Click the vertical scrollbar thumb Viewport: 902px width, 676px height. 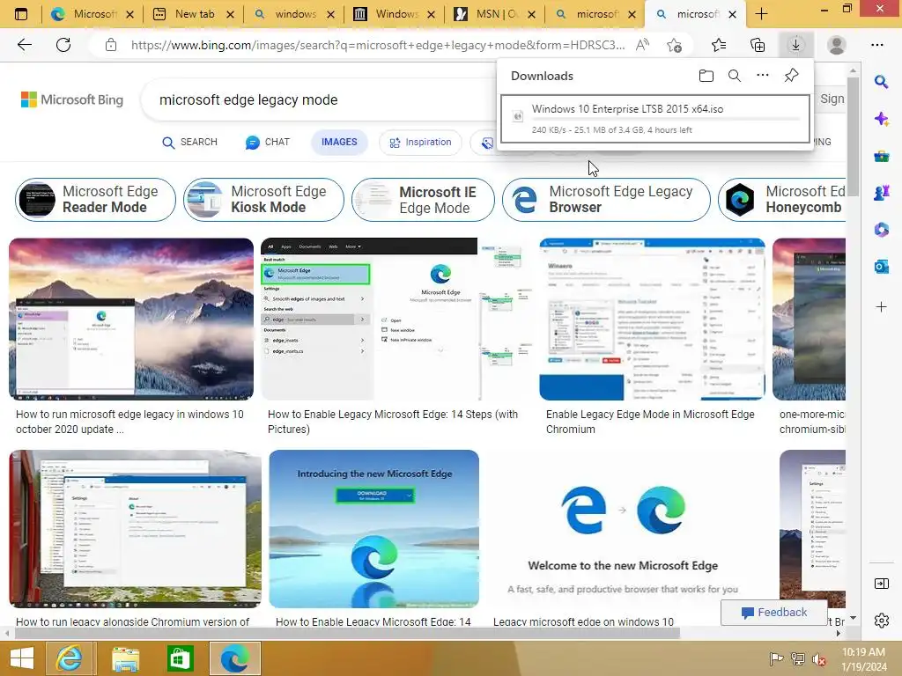click(853, 136)
